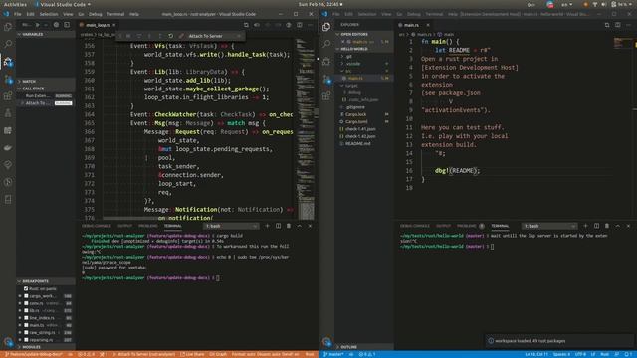Start debugging with the green play arrow
Screen dimensions: 637x358
pos(38,25)
